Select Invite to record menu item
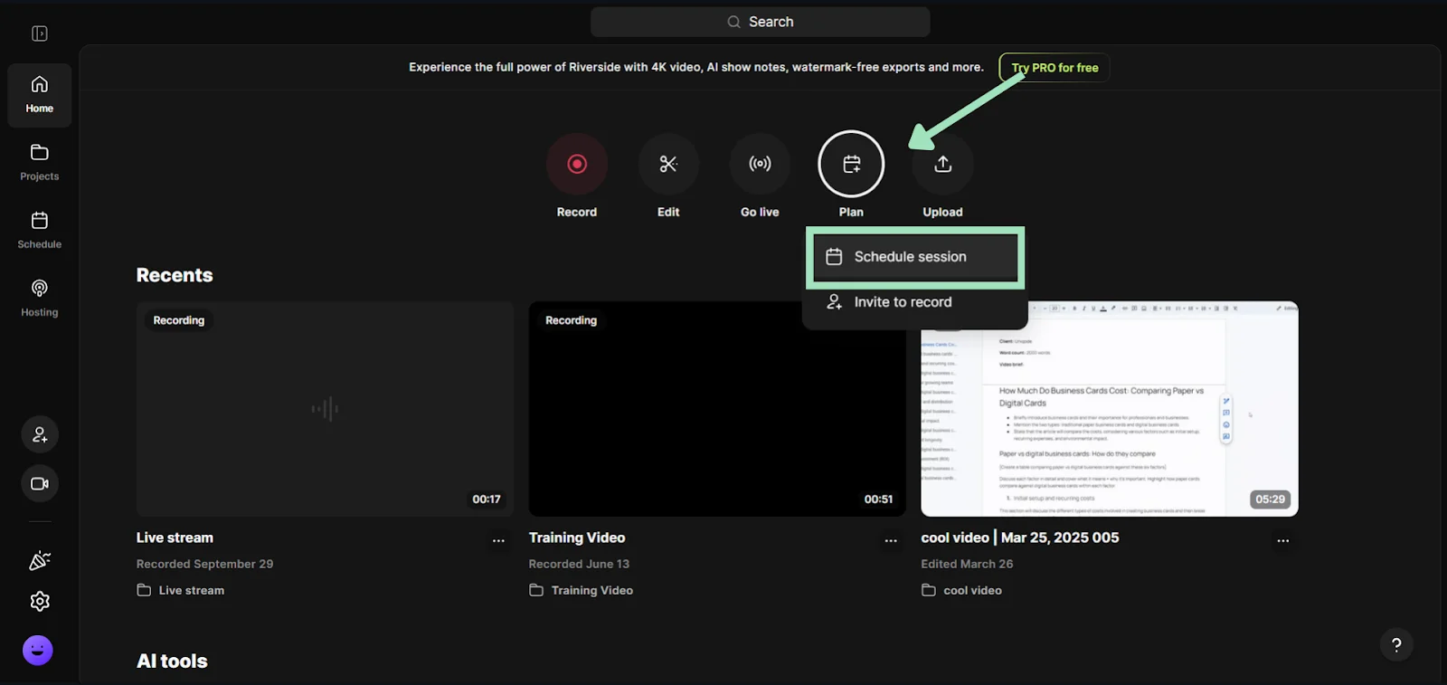 [915, 302]
